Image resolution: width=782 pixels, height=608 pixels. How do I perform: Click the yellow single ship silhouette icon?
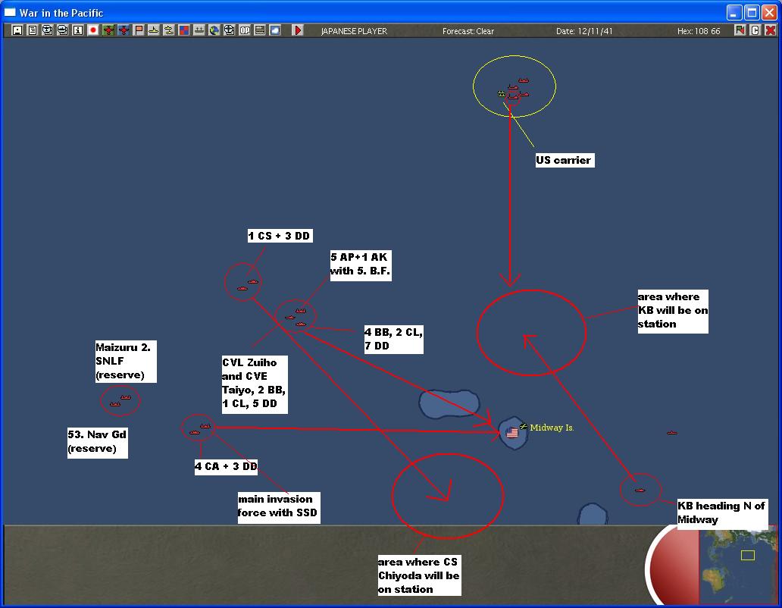[154, 30]
